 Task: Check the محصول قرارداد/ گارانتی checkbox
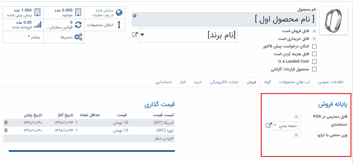click(x=314, y=69)
